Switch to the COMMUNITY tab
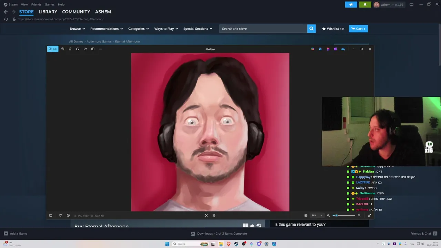The width and height of the screenshot is (441, 248). [x=76, y=12]
